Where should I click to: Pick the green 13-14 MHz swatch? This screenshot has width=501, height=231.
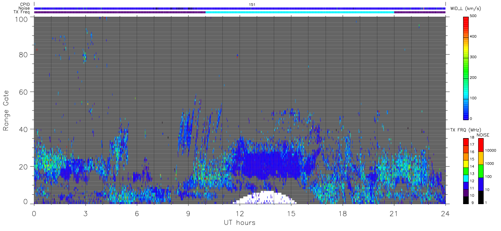pos(466,171)
